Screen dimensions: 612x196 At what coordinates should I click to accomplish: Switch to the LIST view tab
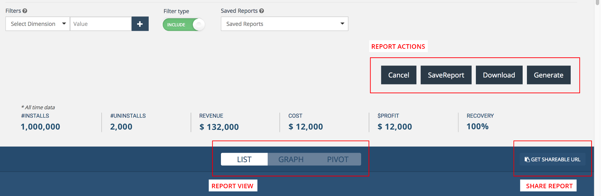244,159
